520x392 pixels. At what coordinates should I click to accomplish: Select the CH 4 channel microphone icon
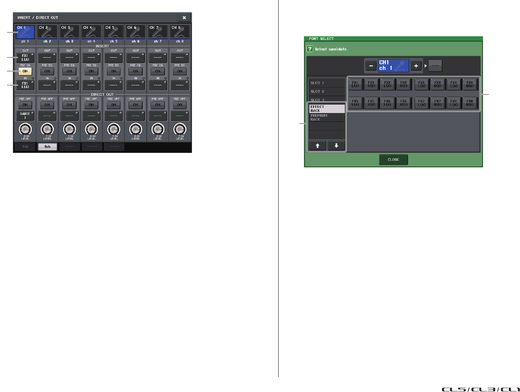click(x=91, y=32)
